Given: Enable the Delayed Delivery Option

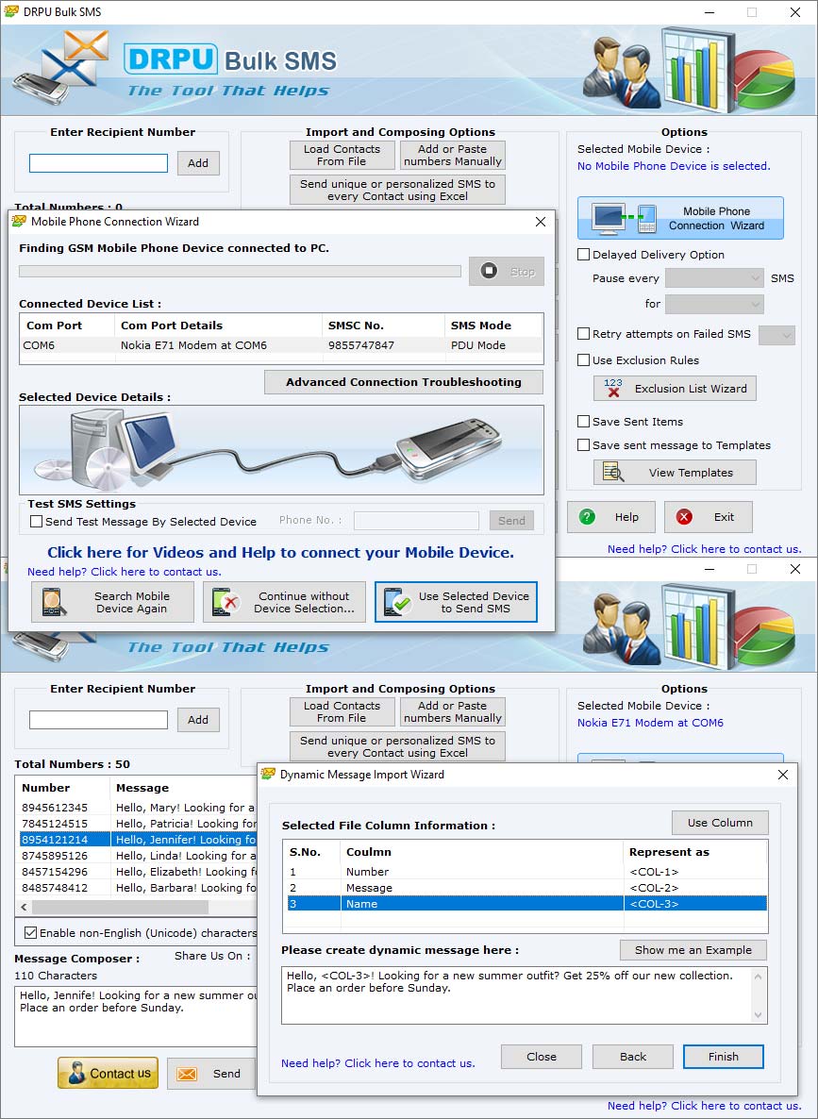Looking at the screenshot, I should (x=583, y=255).
